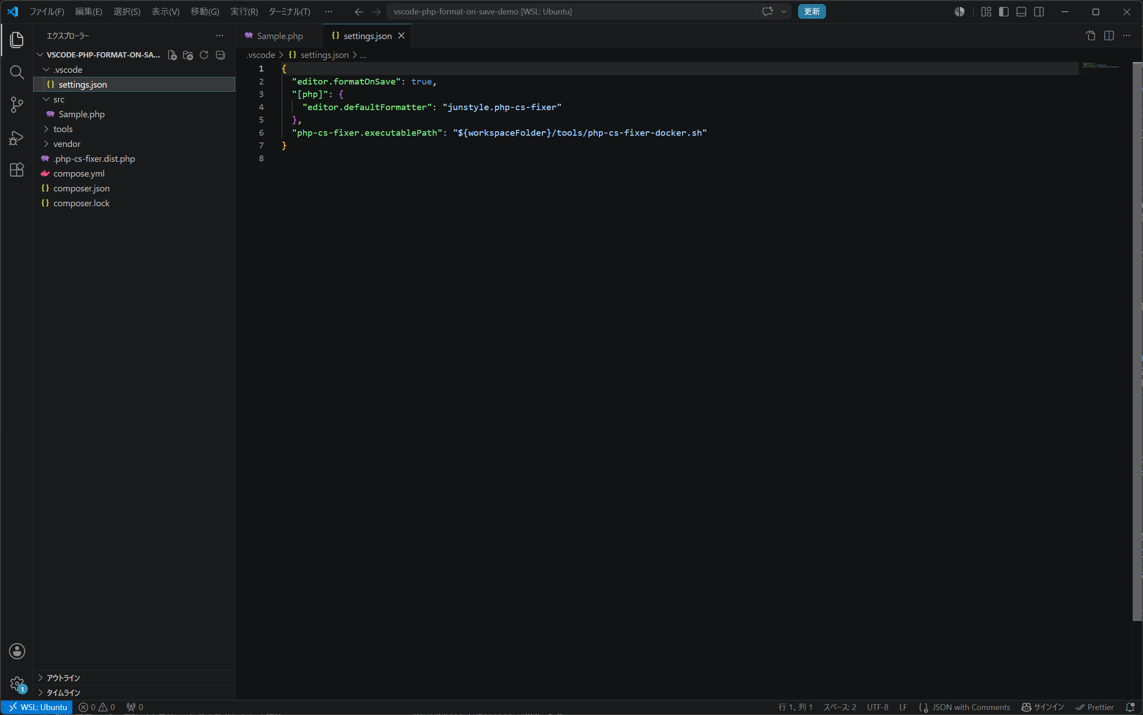This screenshot has height=715, width=1143.
Task: Close the settings.json tab
Action: (401, 36)
